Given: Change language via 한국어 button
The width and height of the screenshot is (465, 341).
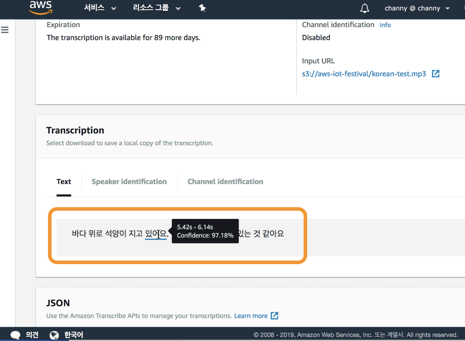Looking at the screenshot, I should point(74,335).
